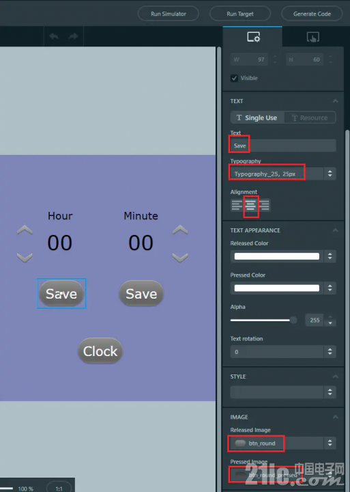Viewport: 350px width, 492px height.
Task: Collapse the TEXT APPEARANCE section
Action: tap(335, 230)
